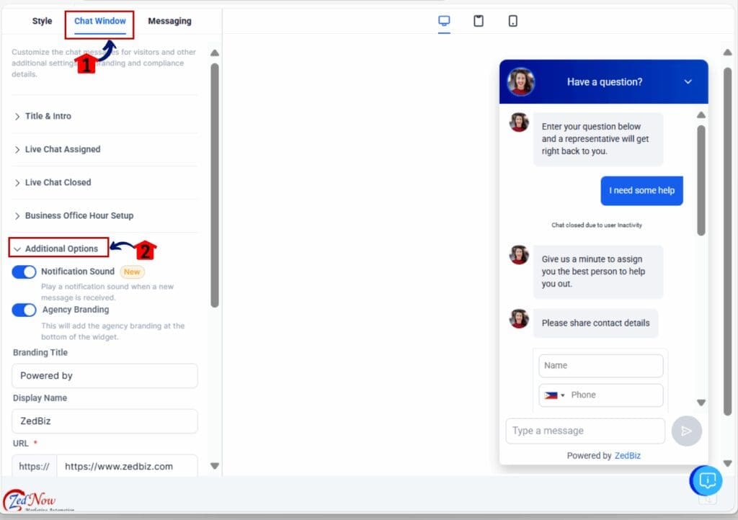Turn off the Agency Branding toggle
Viewport: 738px width, 520px height.
tap(24, 310)
